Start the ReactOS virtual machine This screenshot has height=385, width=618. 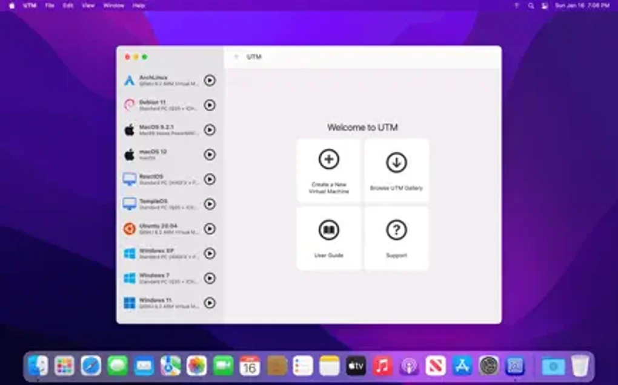click(x=210, y=180)
